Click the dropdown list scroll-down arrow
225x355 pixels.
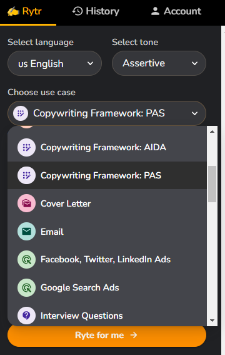pyautogui.click(x=212, y=321)
